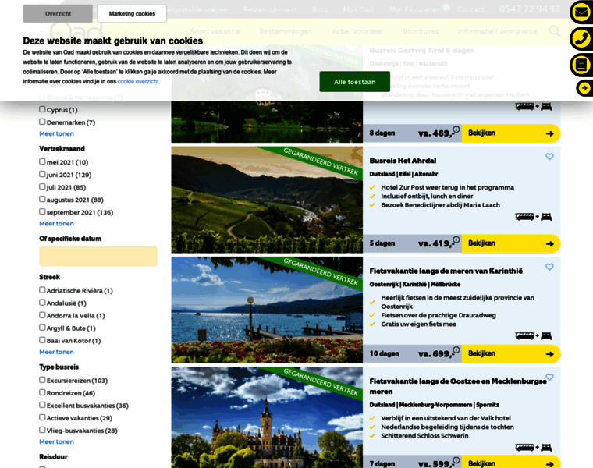Check the Cyprus (1) filter

pyautogui.click(x=42, y=109)
